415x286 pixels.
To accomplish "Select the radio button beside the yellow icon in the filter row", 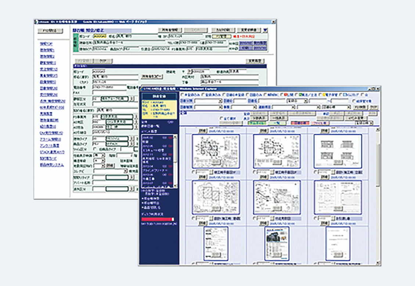I will tap(320, 95).
